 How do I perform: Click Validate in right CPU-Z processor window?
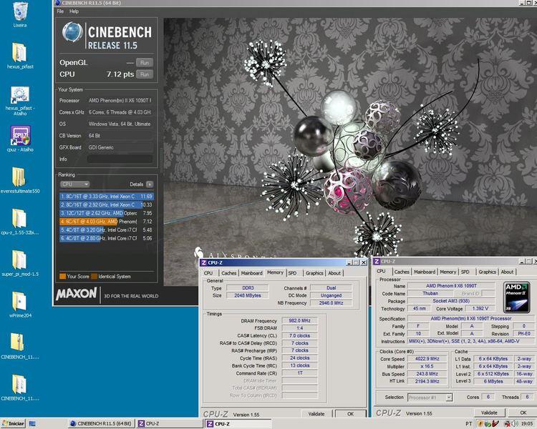point(489,413)
